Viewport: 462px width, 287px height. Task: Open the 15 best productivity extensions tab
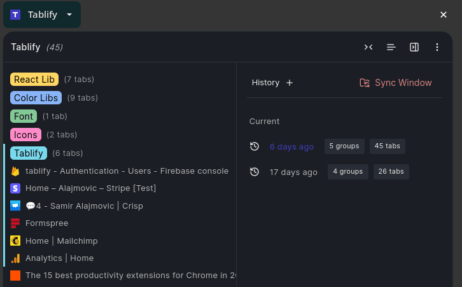click(x=130, y=276)
